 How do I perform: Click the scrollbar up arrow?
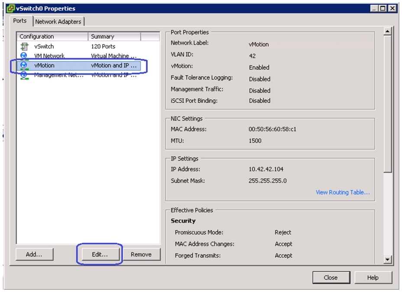[x=387, y=31]
